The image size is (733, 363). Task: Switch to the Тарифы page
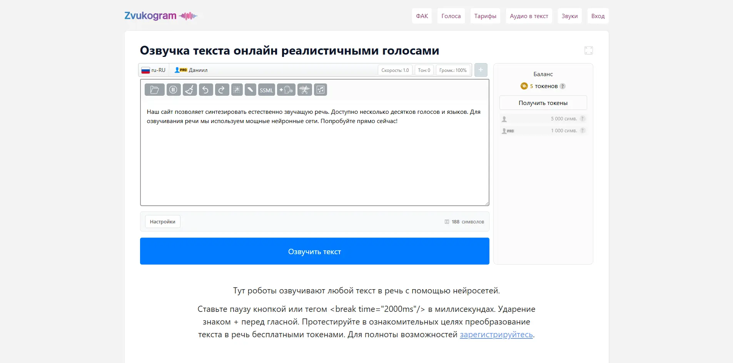click(x=485, y=16)
